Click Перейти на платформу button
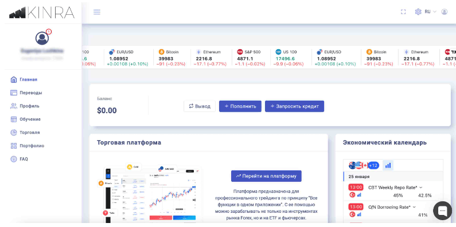Image resolution: width=456 pixels, height=227 pixels. pyautogui.click(x=266, y=176)
